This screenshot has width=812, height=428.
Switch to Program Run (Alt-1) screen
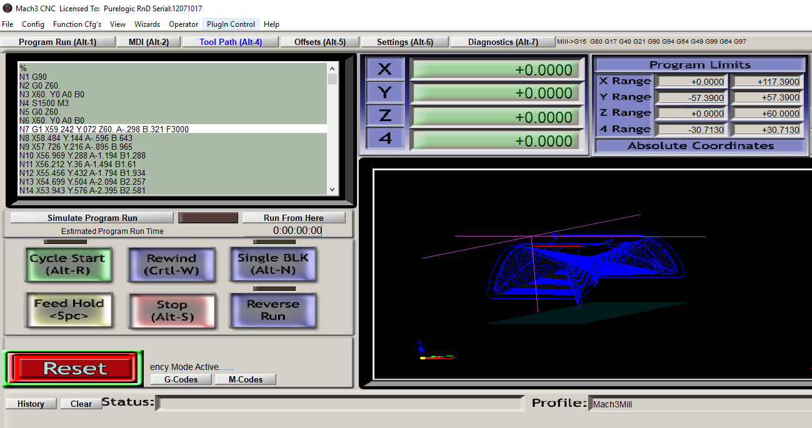pos(58,42)
